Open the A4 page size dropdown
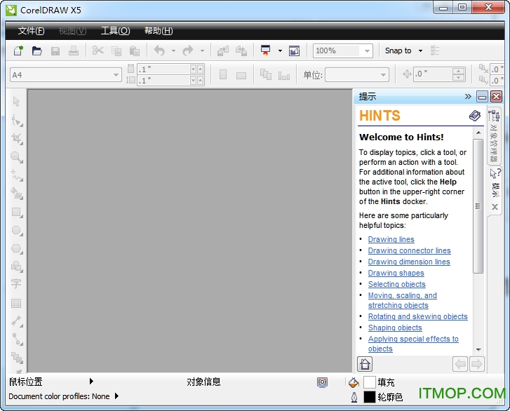 tap(116, 74)
